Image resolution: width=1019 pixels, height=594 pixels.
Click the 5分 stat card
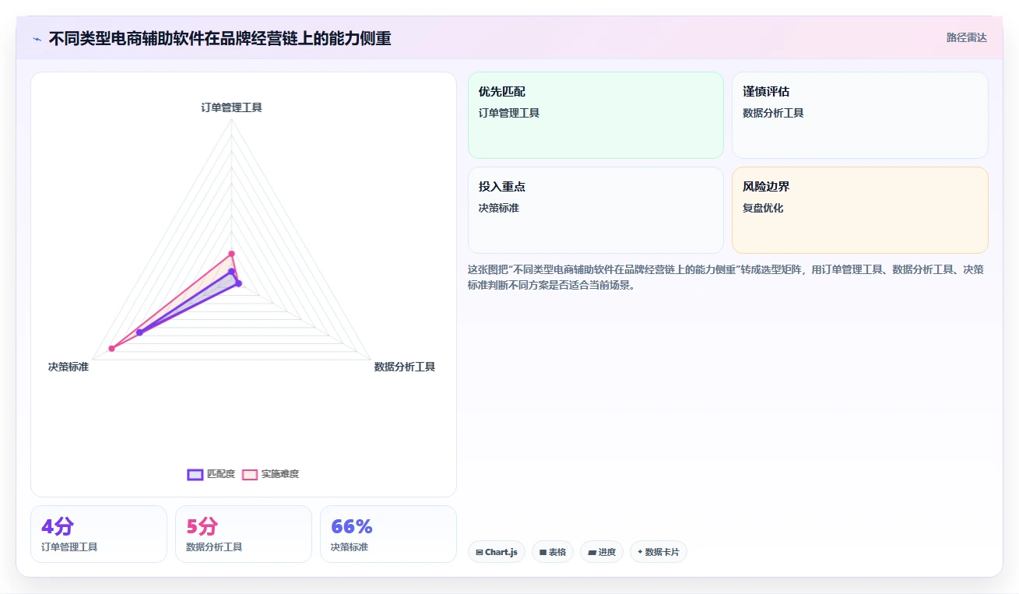click(244, 534)
